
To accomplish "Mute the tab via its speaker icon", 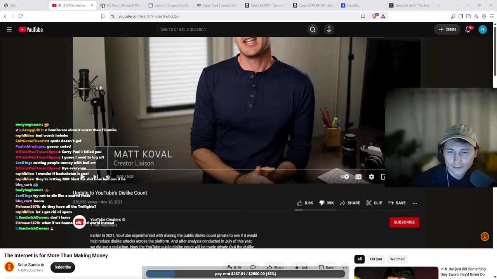I will tap(59, 5).
